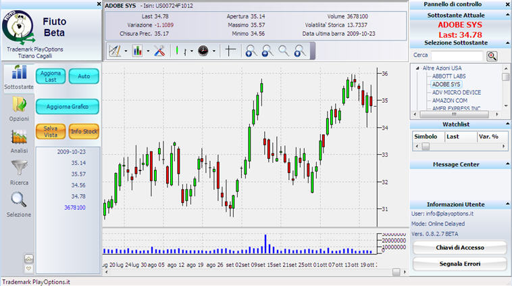512x286 pixels.
Task: Open the drawing tools icon
Action: [115, 51]
